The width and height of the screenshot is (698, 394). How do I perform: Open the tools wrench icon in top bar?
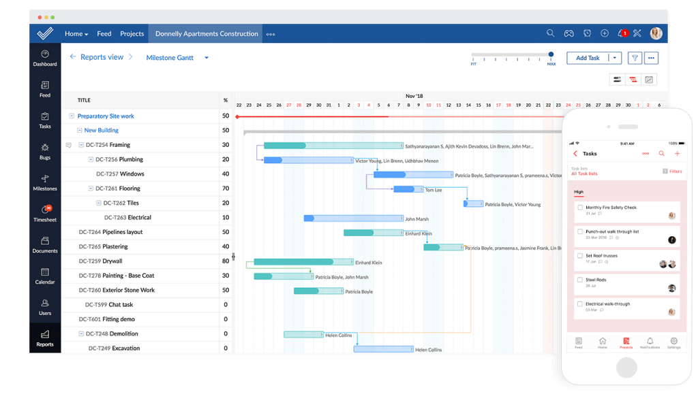click(637, 33)
